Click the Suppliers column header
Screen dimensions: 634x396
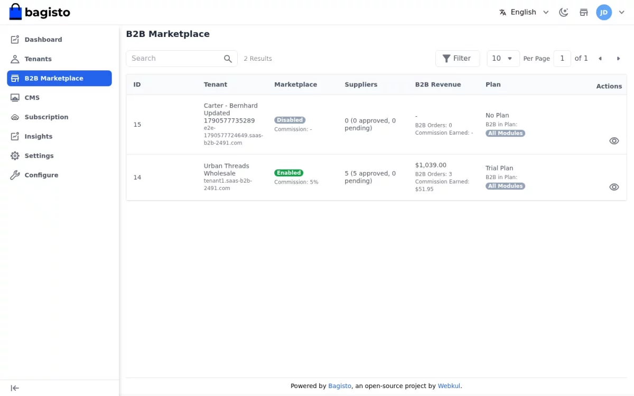361,84
